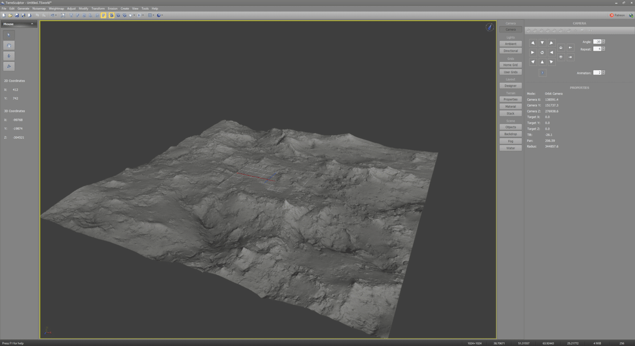Open the Noisemap menu

tap(39, 8)
